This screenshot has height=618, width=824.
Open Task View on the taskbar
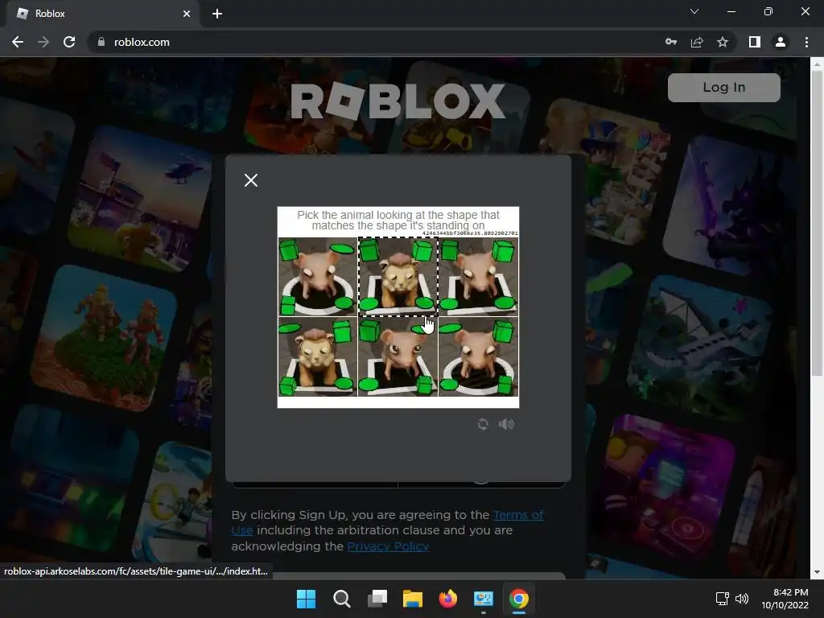tap(377, 599)
